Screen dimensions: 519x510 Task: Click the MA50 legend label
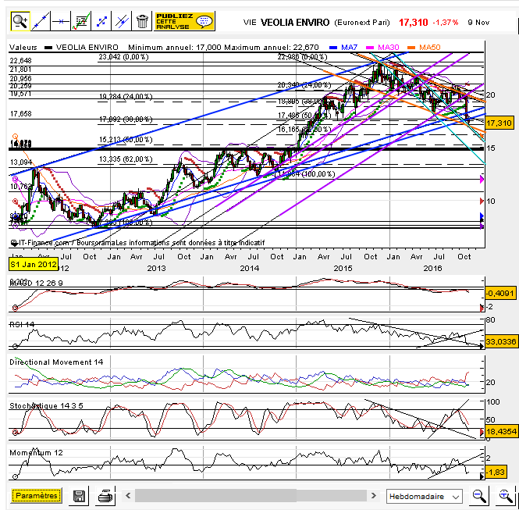pyautogui.click(x=429, y=48)
